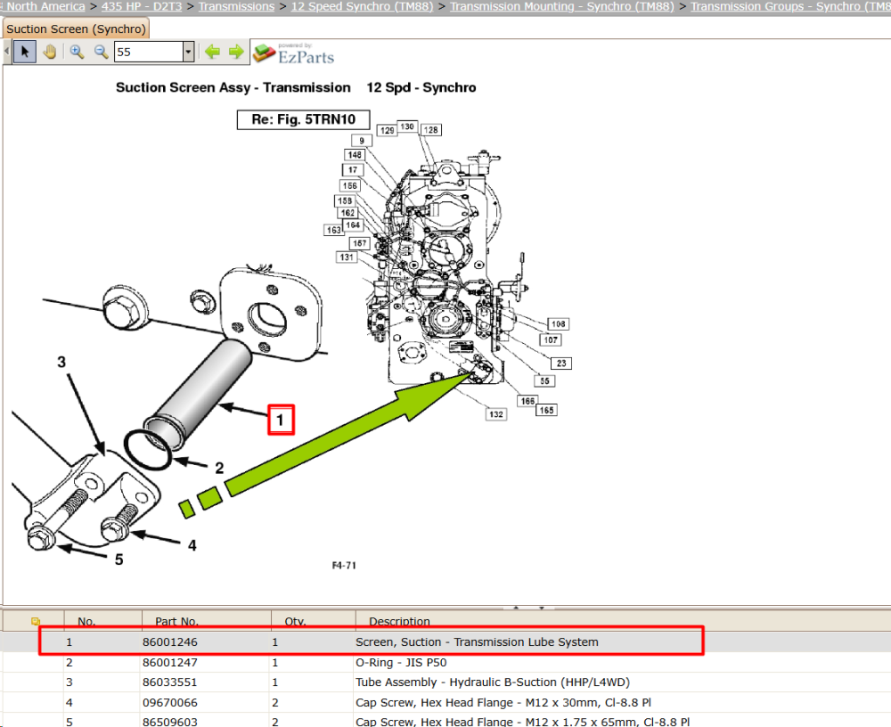The height and width of the screenshot is (727, 891).
Task: Zoom in with the magnifier plus icon
Action: (76, 52)
